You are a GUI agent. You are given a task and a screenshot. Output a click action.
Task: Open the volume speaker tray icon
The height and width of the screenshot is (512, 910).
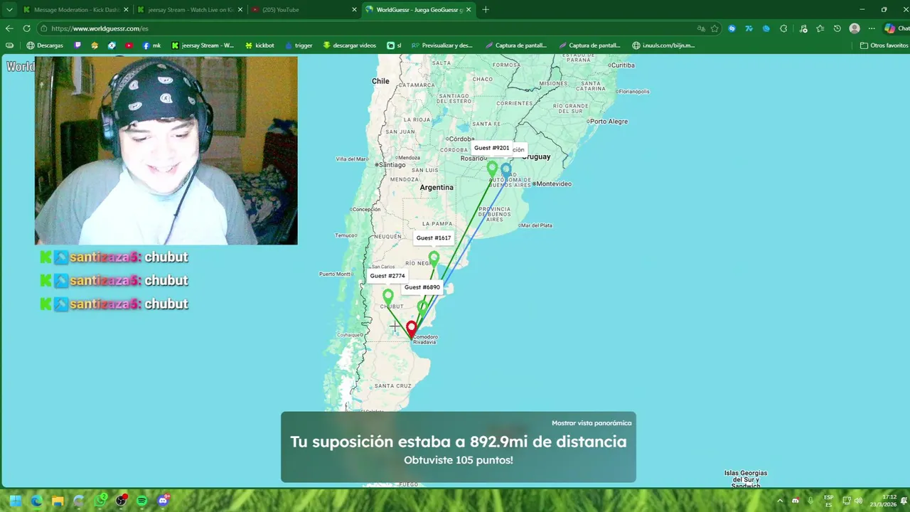tap(859, 501)
